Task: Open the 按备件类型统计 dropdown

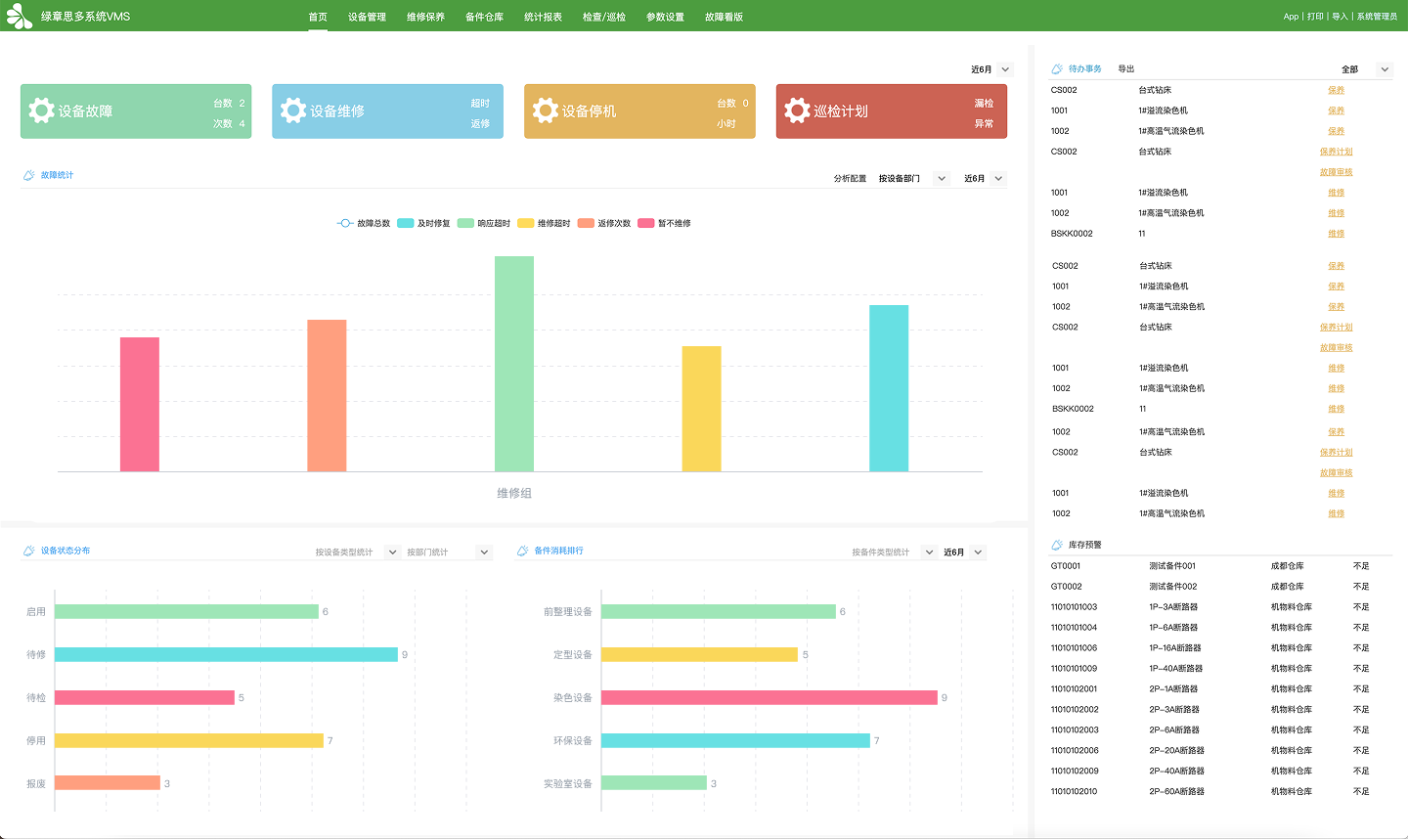Action: [894, 552]
